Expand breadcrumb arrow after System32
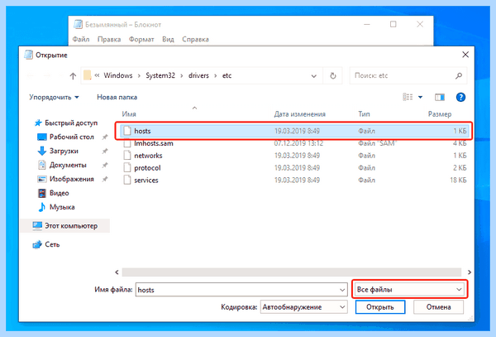 coord(182,75)
